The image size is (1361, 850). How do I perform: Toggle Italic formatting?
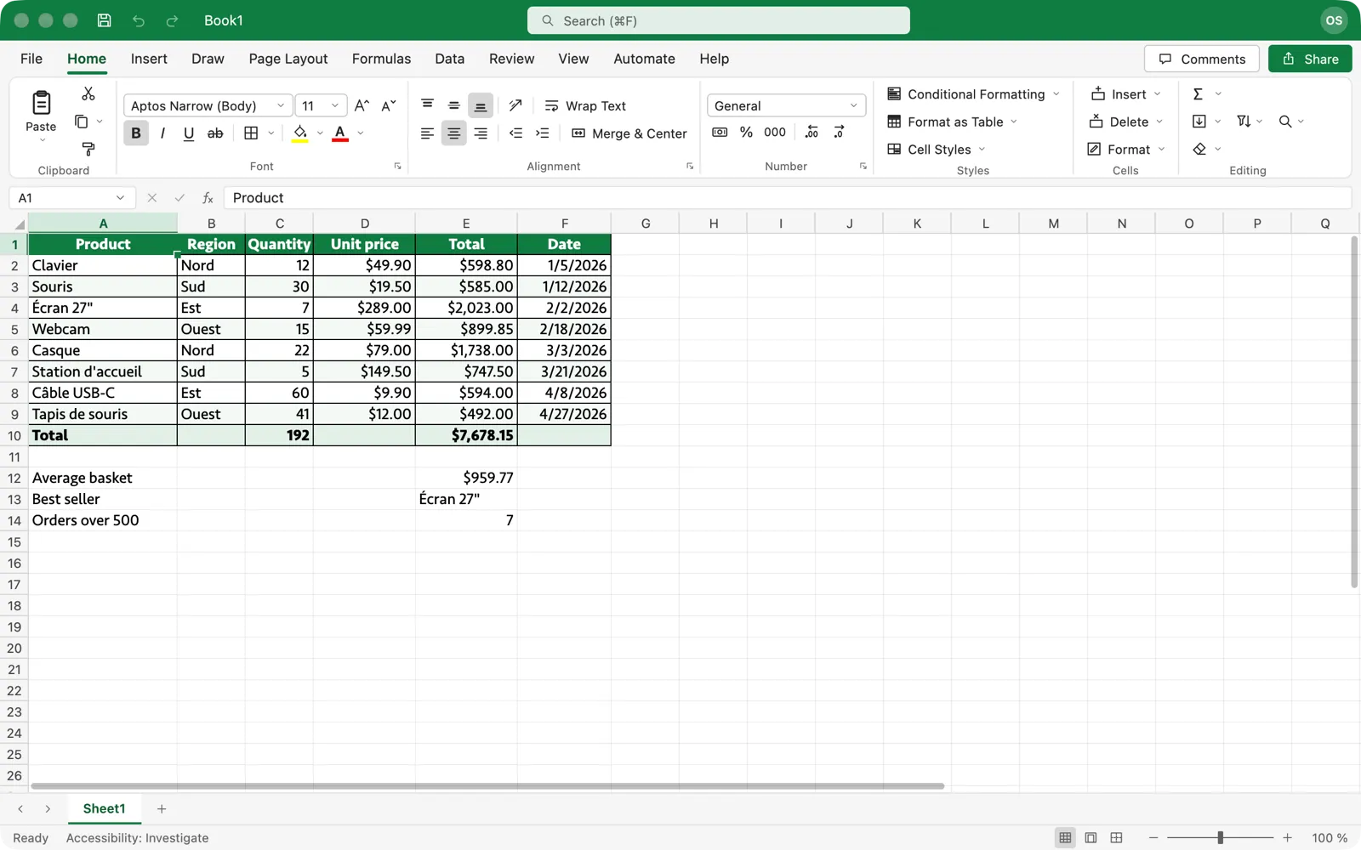coord(162,133)
